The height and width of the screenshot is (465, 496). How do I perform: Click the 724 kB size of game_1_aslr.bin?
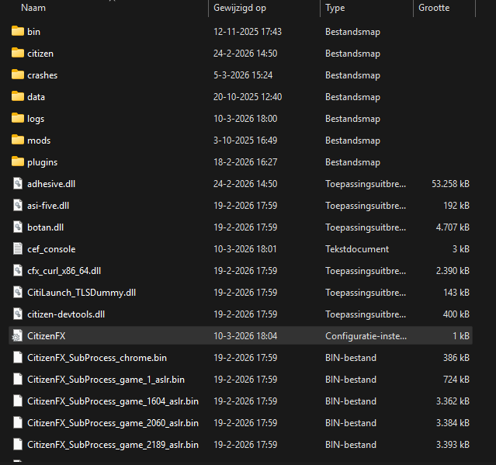[x=456, y=380]
